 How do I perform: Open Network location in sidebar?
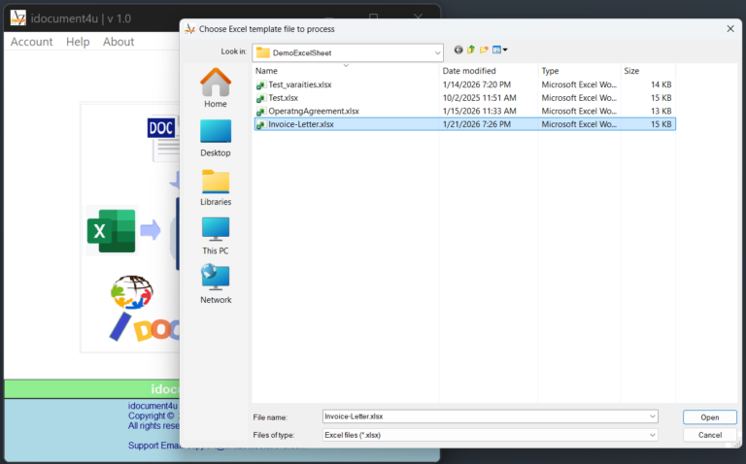(x=216, y=284)
